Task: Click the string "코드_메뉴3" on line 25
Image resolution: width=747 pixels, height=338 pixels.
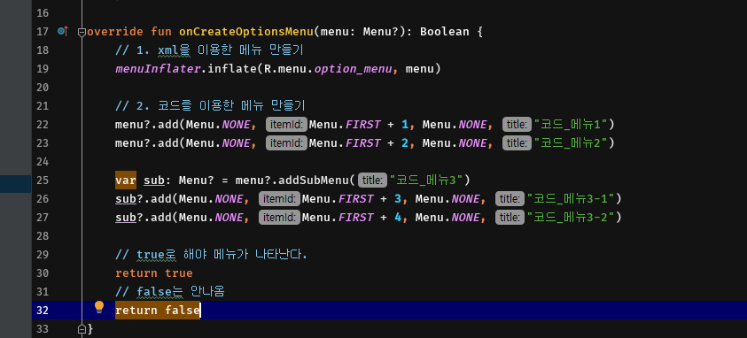Action: coord(426,181)
